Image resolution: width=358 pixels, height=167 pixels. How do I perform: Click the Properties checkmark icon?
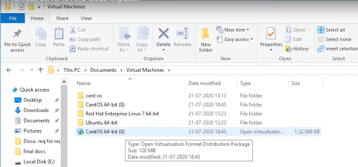coord(271,34)
